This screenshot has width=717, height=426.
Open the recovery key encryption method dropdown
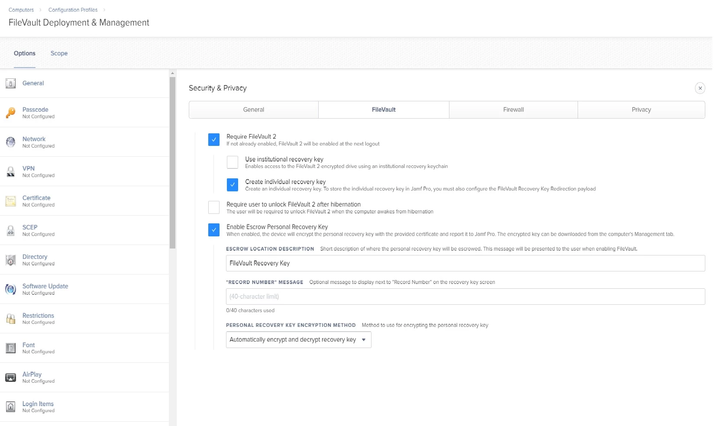pos(299,340)
